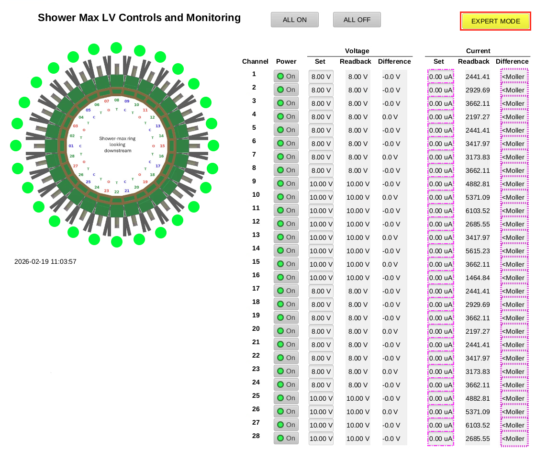Click the green status LED outside ring segment 22
The image size is (547, 473).
pos(117,242)
